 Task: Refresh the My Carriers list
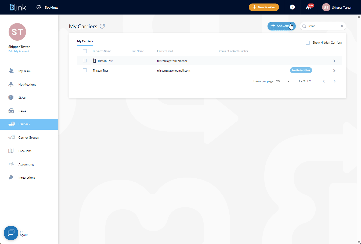point(102,26)
